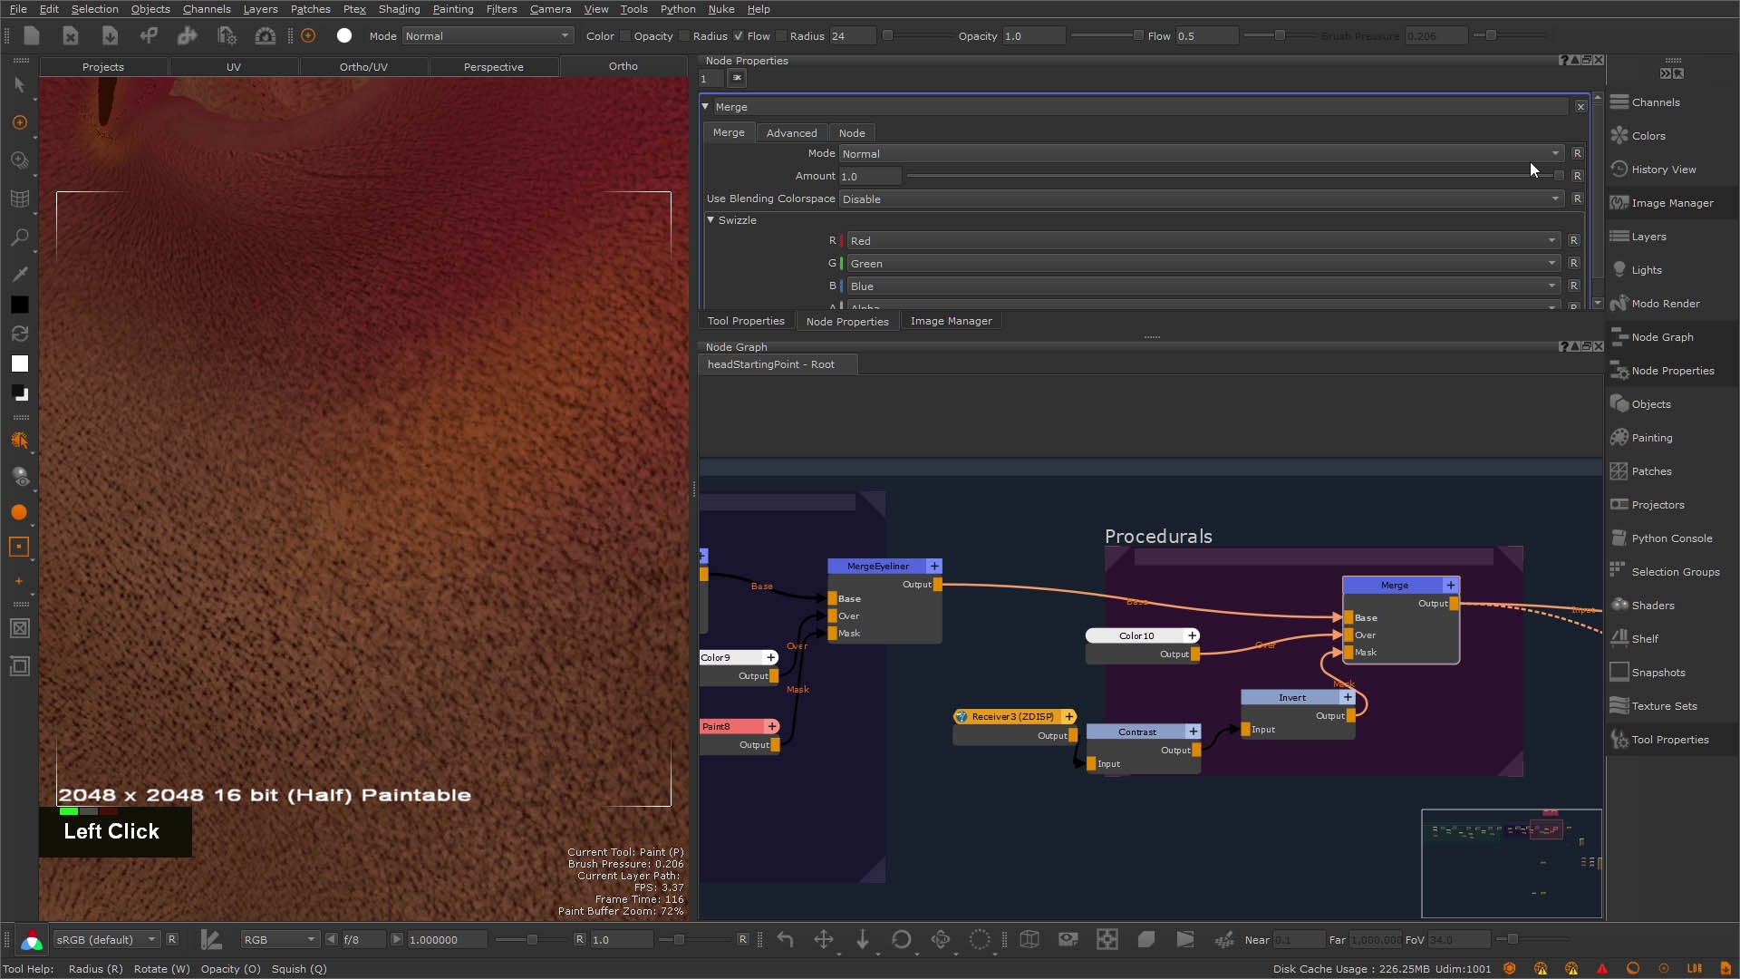The width and height of the screenshot is (1740, 979).
Task: Toggle the plus on the Color10 node
Action: (1193, 635)
